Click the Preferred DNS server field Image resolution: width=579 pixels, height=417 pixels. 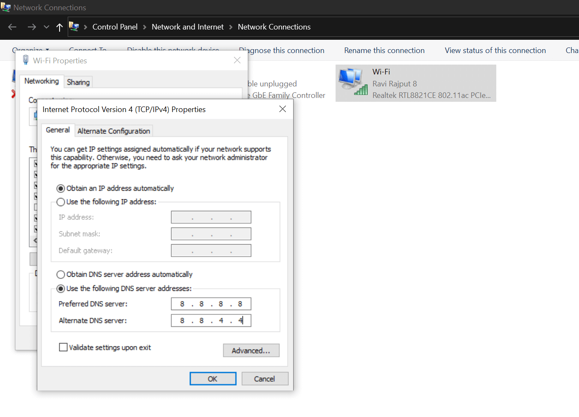tap(211, 304)
